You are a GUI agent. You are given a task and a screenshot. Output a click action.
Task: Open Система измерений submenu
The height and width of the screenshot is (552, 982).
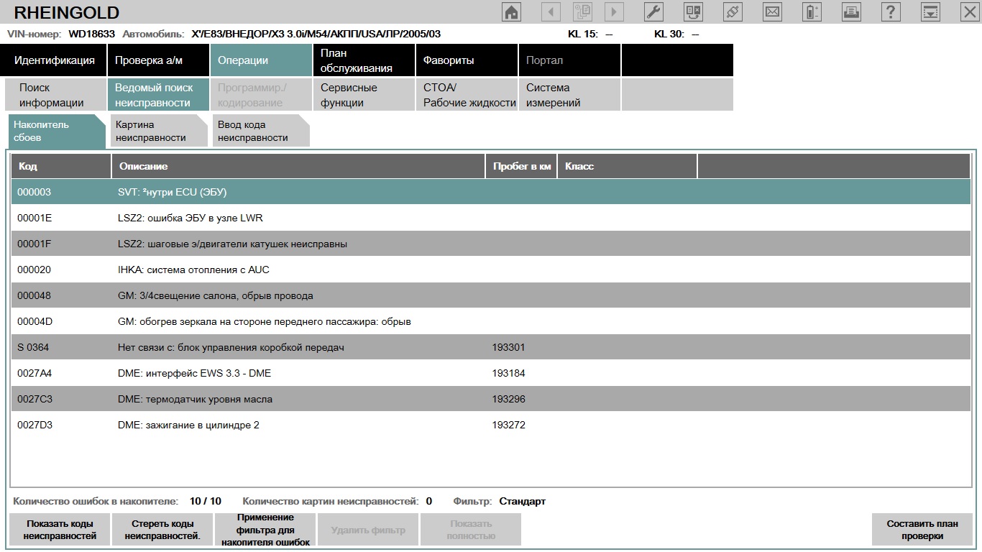pos(569,95)
